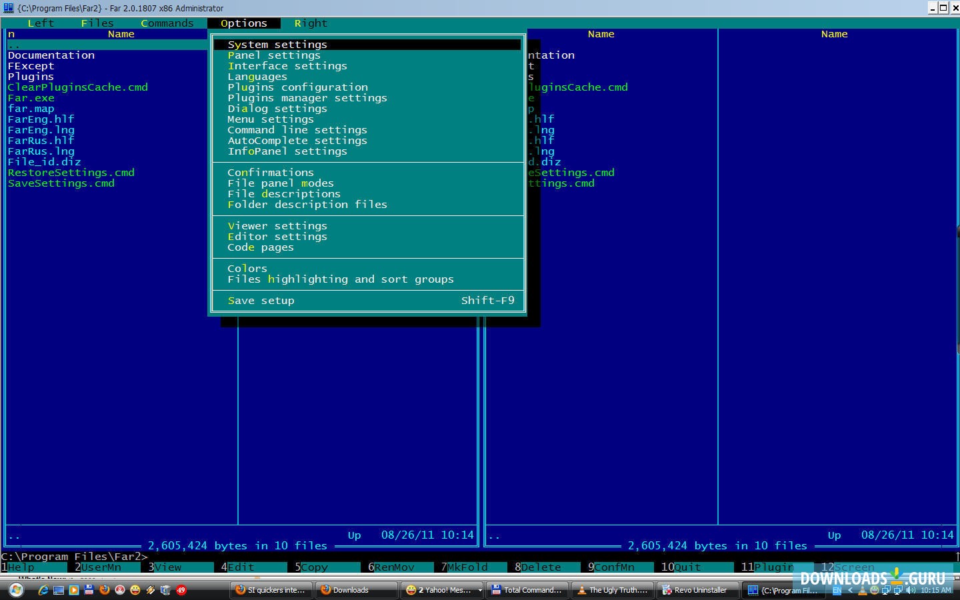Viewport: 960px width, 600px height.
Task: Launch Firefox from quick launch
Action: (104, 590)
